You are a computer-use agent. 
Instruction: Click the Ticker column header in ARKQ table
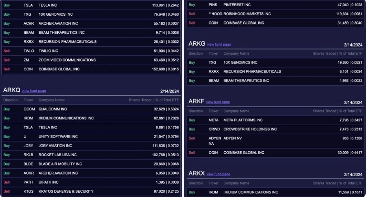pos(29,100)
